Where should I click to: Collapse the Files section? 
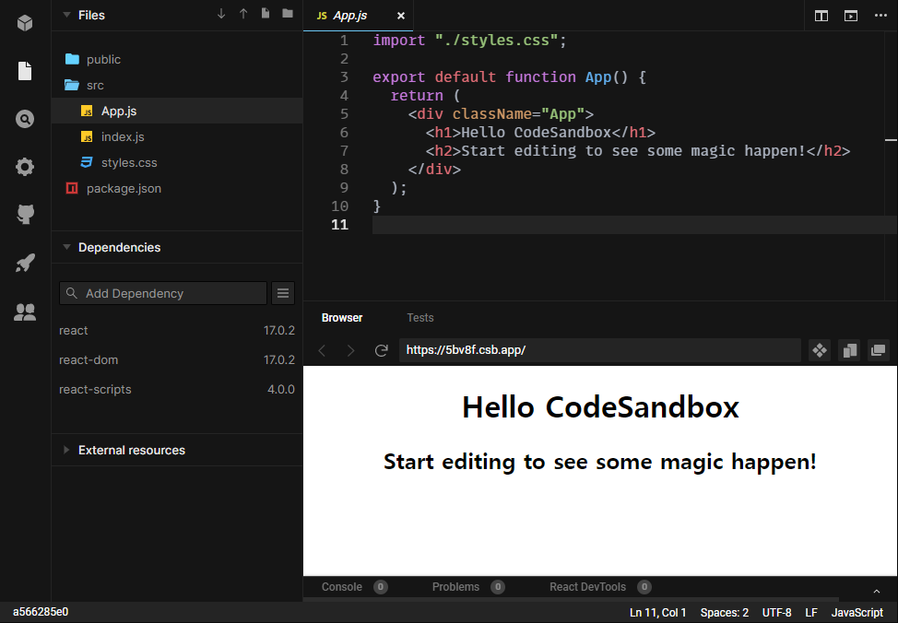click(x=67, y=15)
